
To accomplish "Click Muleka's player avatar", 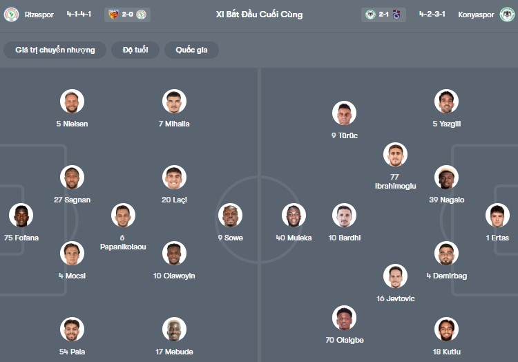I will [x=294, y=216].
